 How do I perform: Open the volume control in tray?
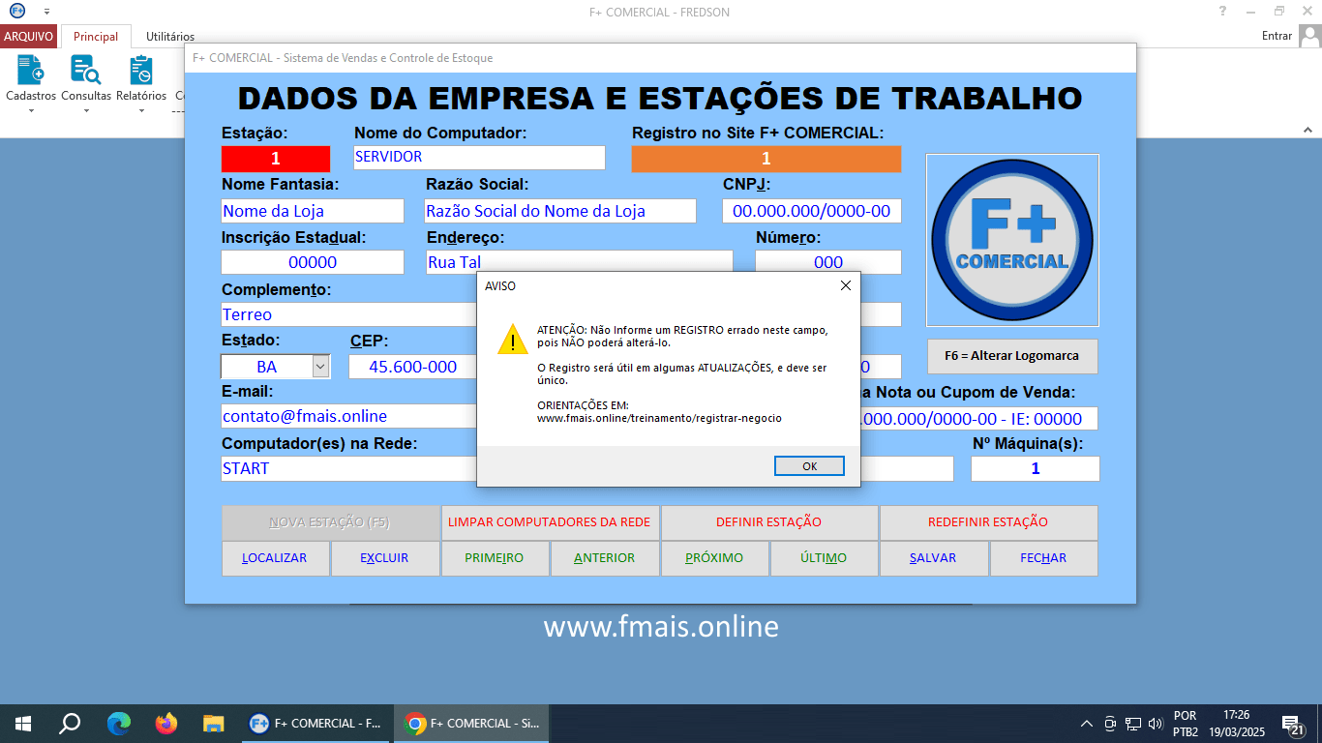1156,724
